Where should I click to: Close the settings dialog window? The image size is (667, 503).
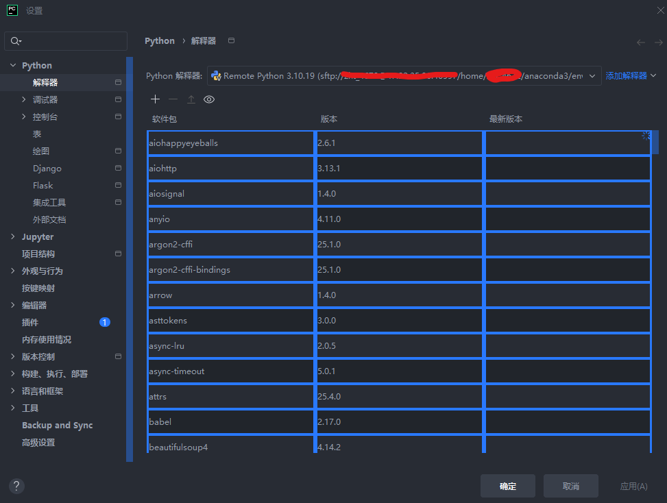(660, 10)
